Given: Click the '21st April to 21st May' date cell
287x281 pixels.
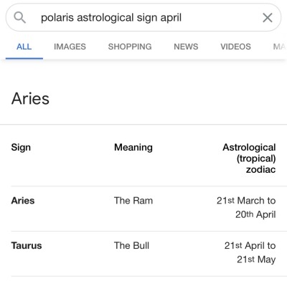Looking at the screenshot, I should click(x=250, y=252).
